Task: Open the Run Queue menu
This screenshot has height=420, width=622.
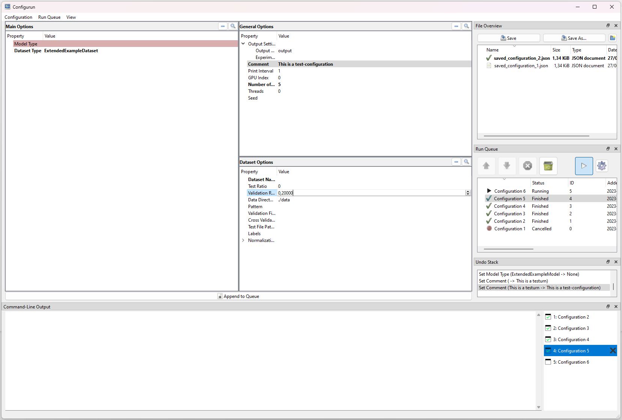Action: (x=49, y=17)
